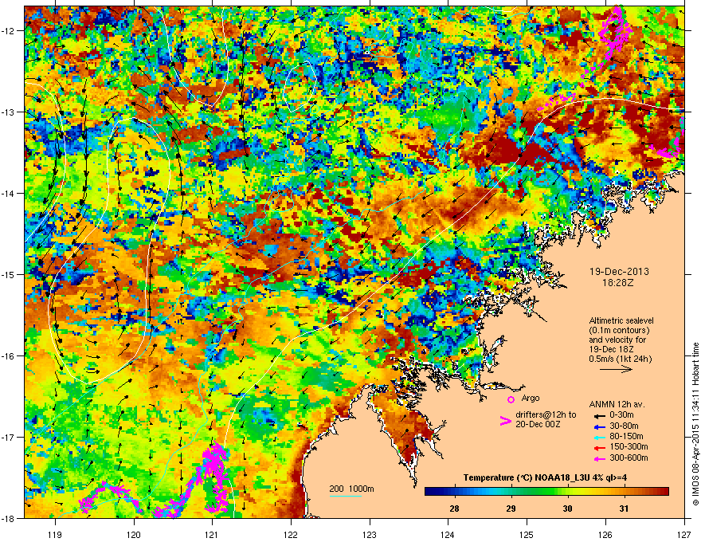Click the '0.5m/s (1kt 24h)' text
Screen dimensions: 701x542
pos(621,359)
